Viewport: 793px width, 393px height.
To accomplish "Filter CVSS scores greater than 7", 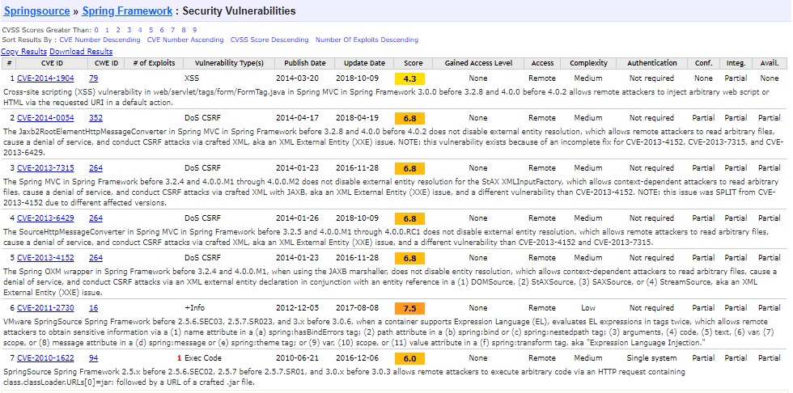I will [173, 30].
